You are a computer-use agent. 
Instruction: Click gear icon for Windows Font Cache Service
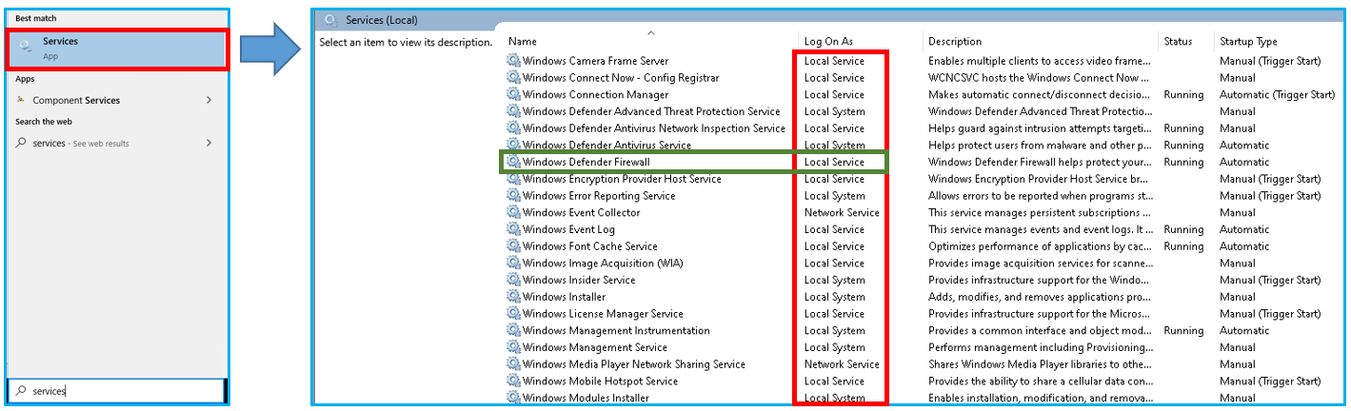[514, 246]
